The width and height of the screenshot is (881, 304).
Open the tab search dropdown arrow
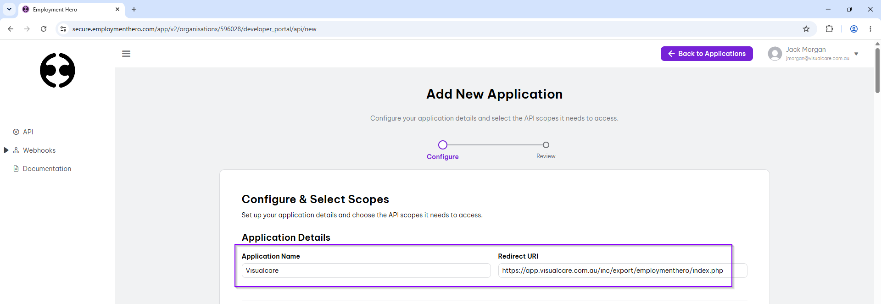9,9
